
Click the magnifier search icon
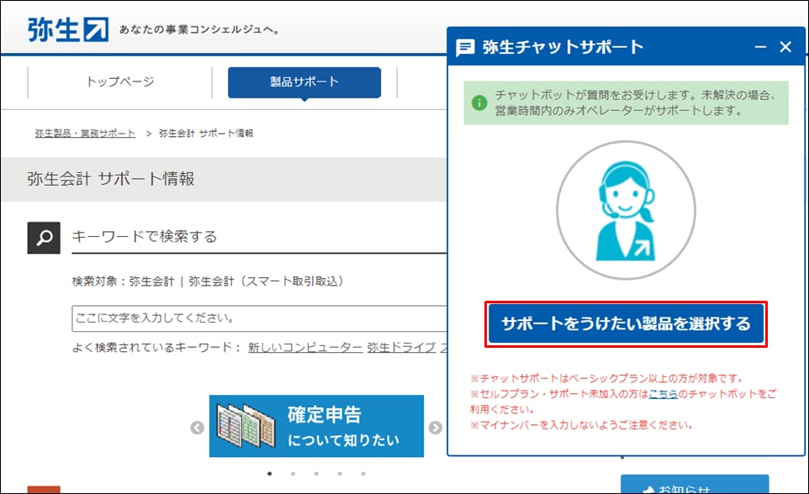(44, 238)
